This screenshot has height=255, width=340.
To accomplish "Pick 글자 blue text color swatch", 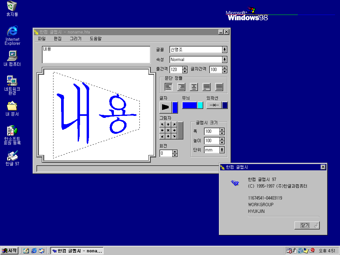I will (x=175, y=107).
